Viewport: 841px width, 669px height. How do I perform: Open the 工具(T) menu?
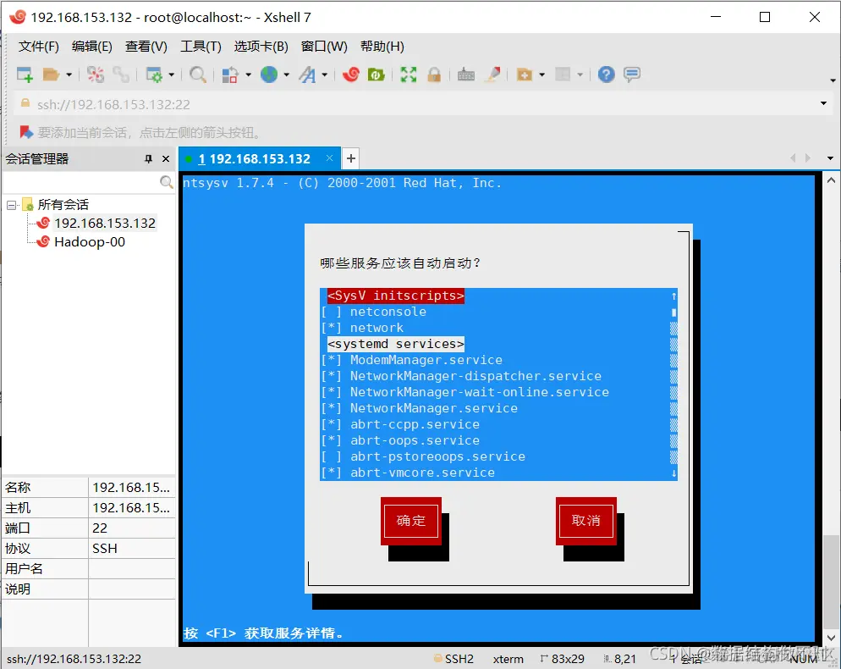point(201,47)
